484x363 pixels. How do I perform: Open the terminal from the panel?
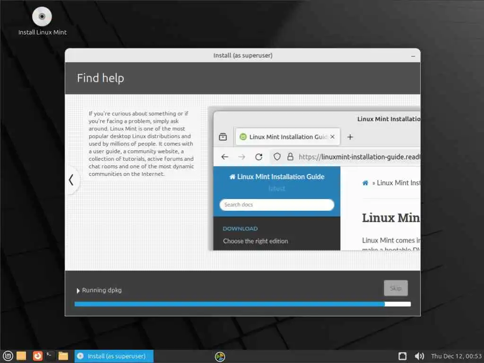click(x=50, y=356)
